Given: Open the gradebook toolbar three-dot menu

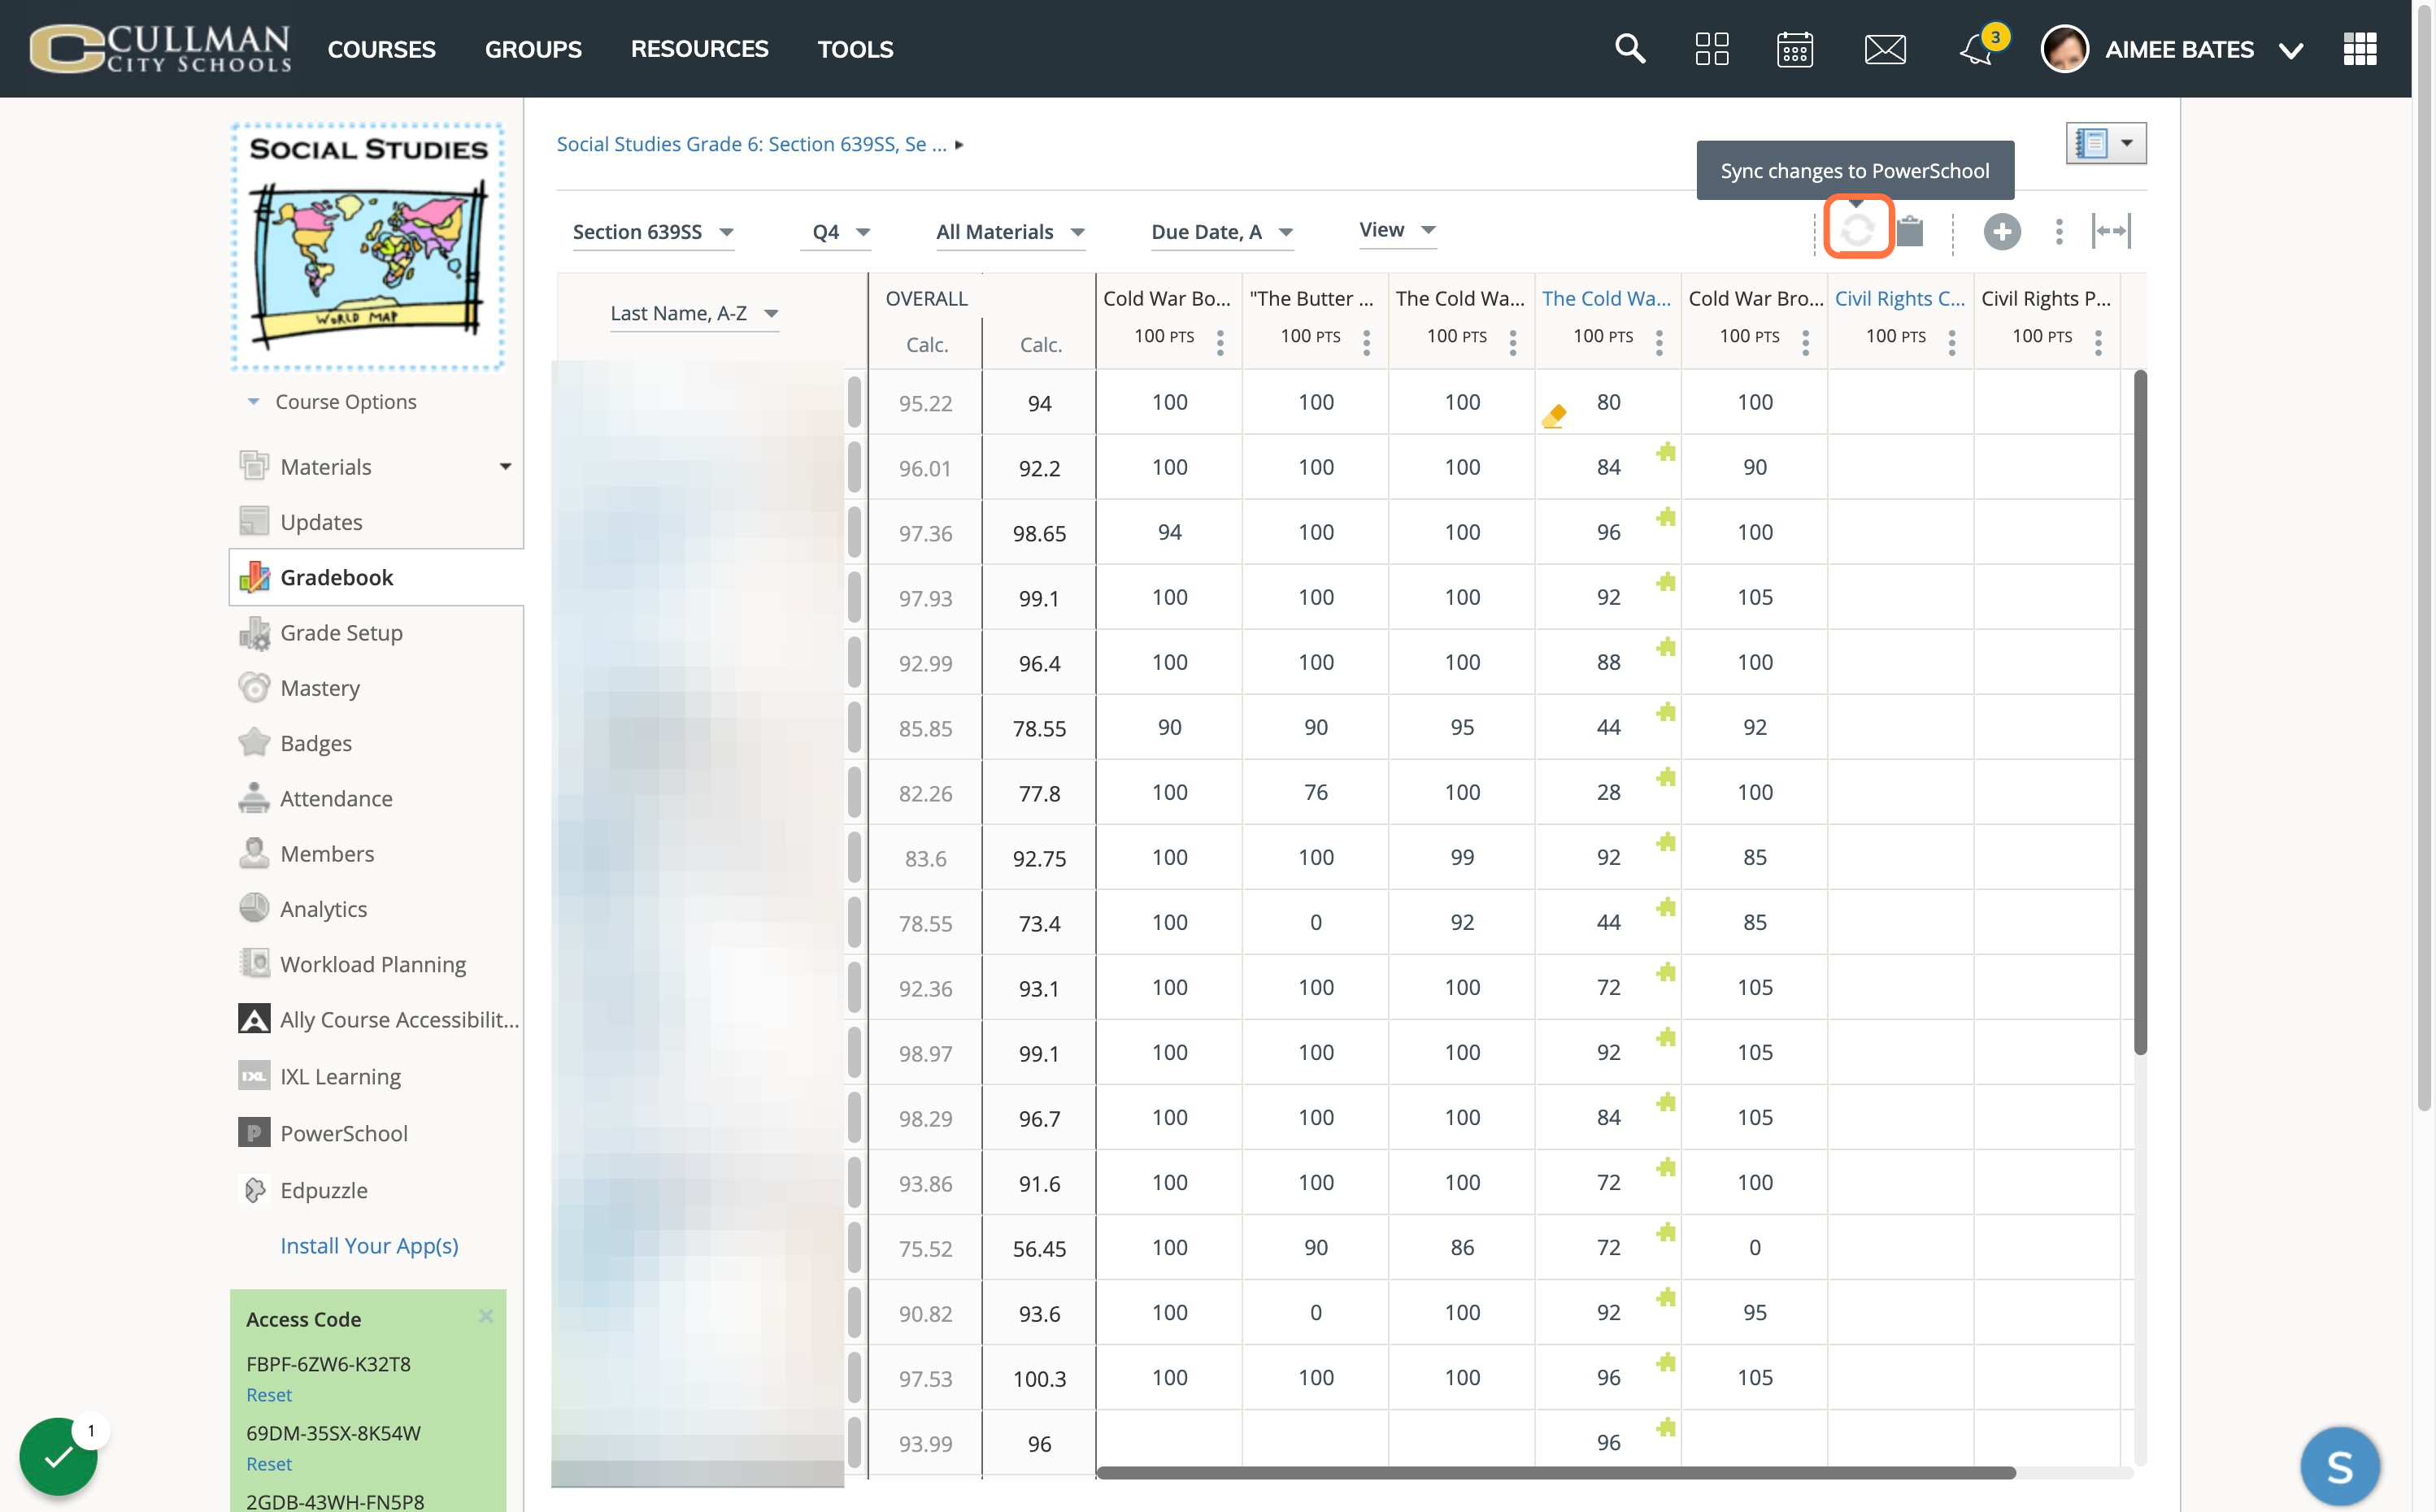Looking at the screenshot, I should click(x=2059, y=232).
